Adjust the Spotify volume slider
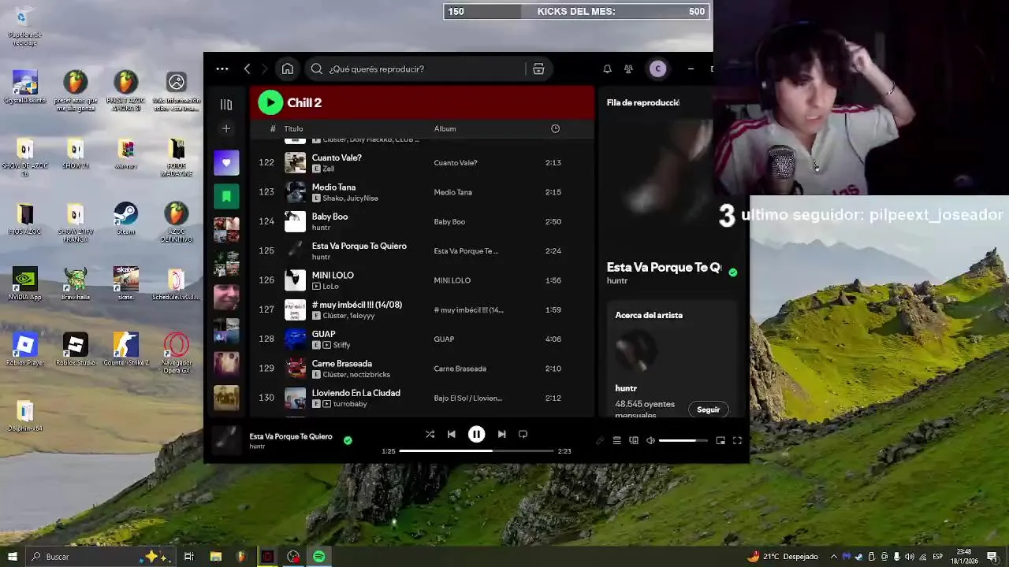This screenshot has width=1009, height=567. tap(683, 441)
